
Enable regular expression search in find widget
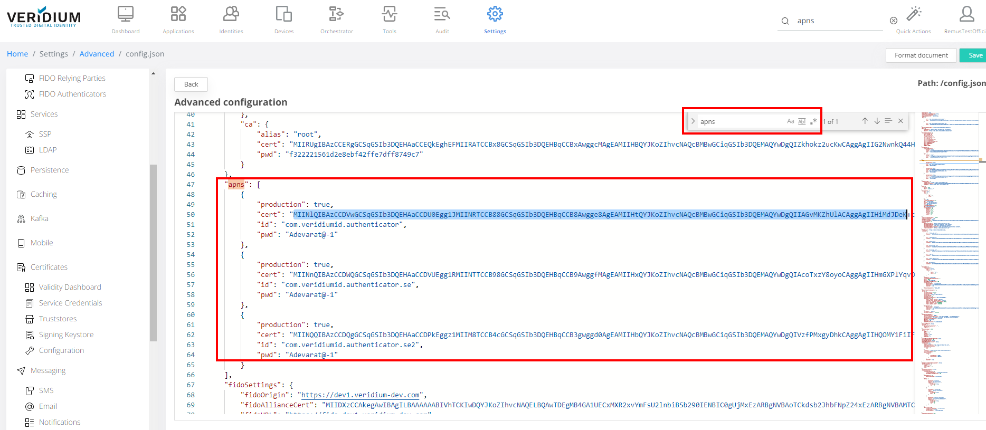point(813,121)
